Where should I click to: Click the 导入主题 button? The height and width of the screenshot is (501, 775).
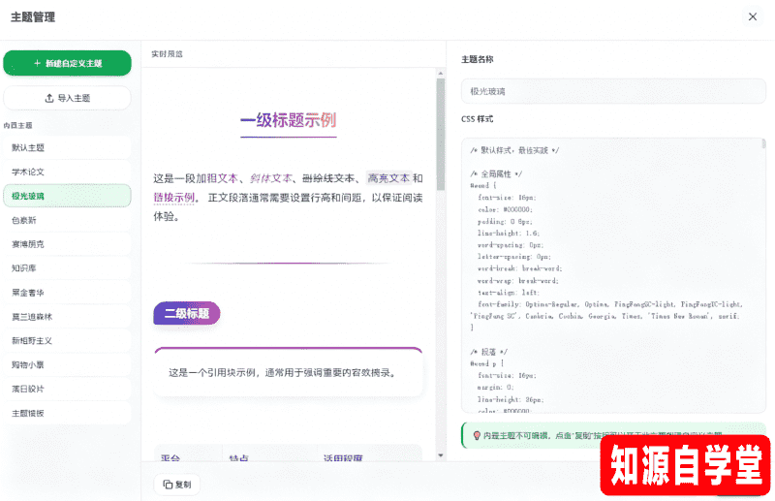[67, 98]
